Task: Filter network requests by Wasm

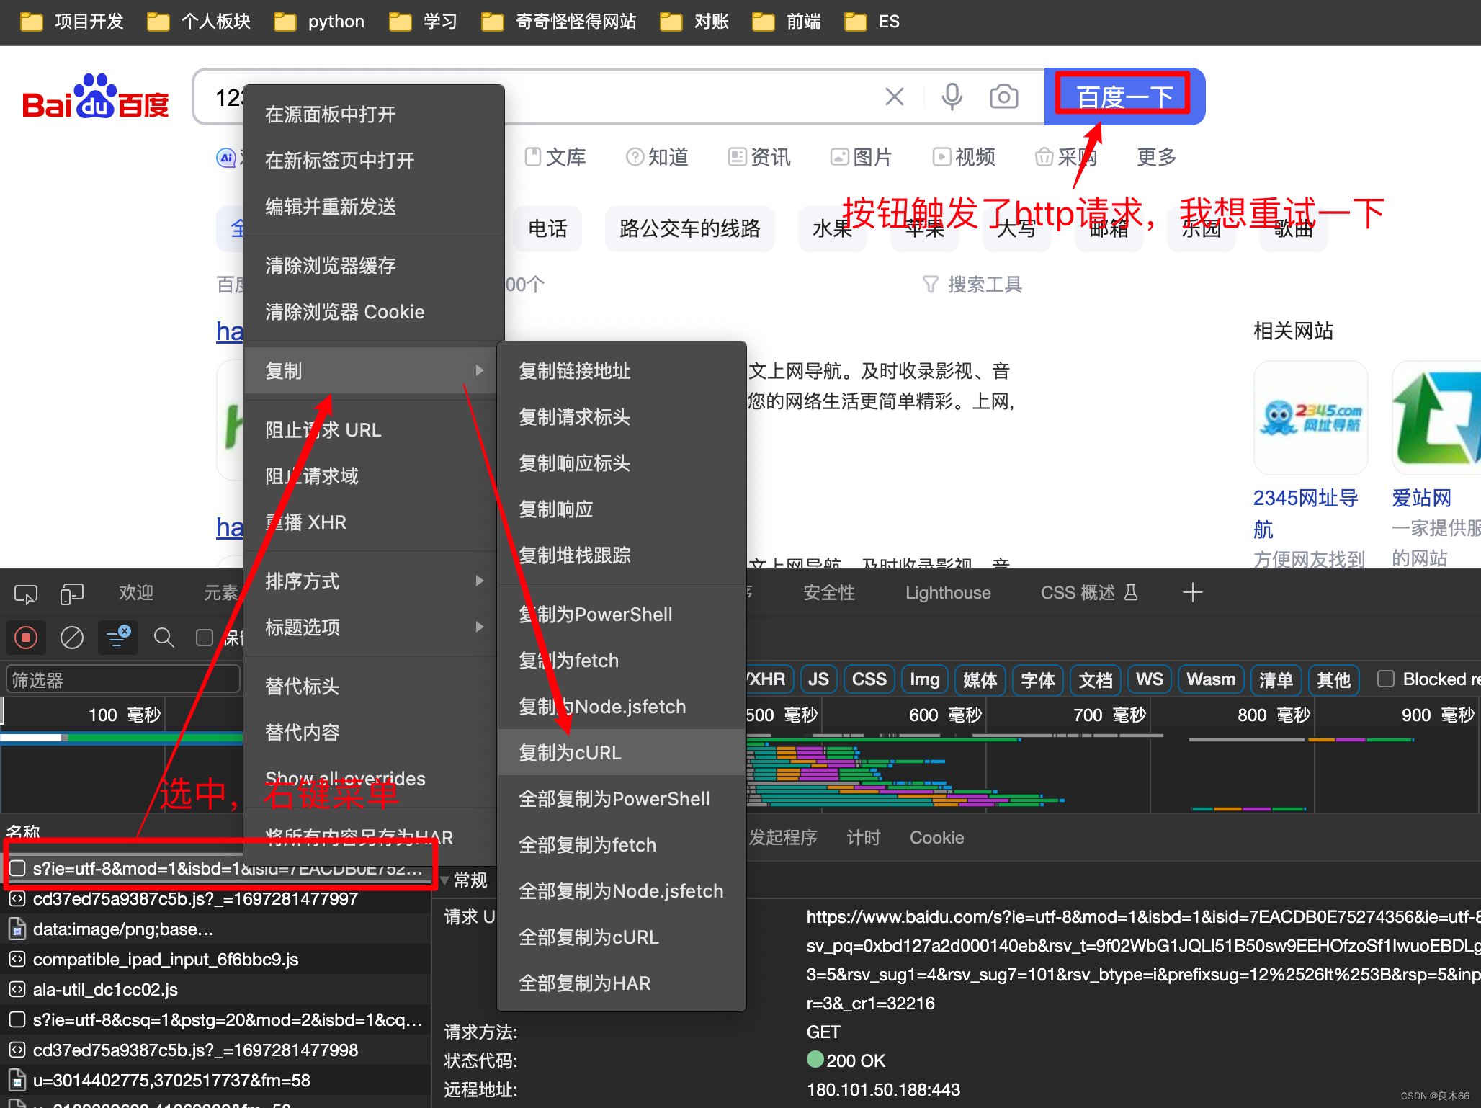Action: 1211,679
